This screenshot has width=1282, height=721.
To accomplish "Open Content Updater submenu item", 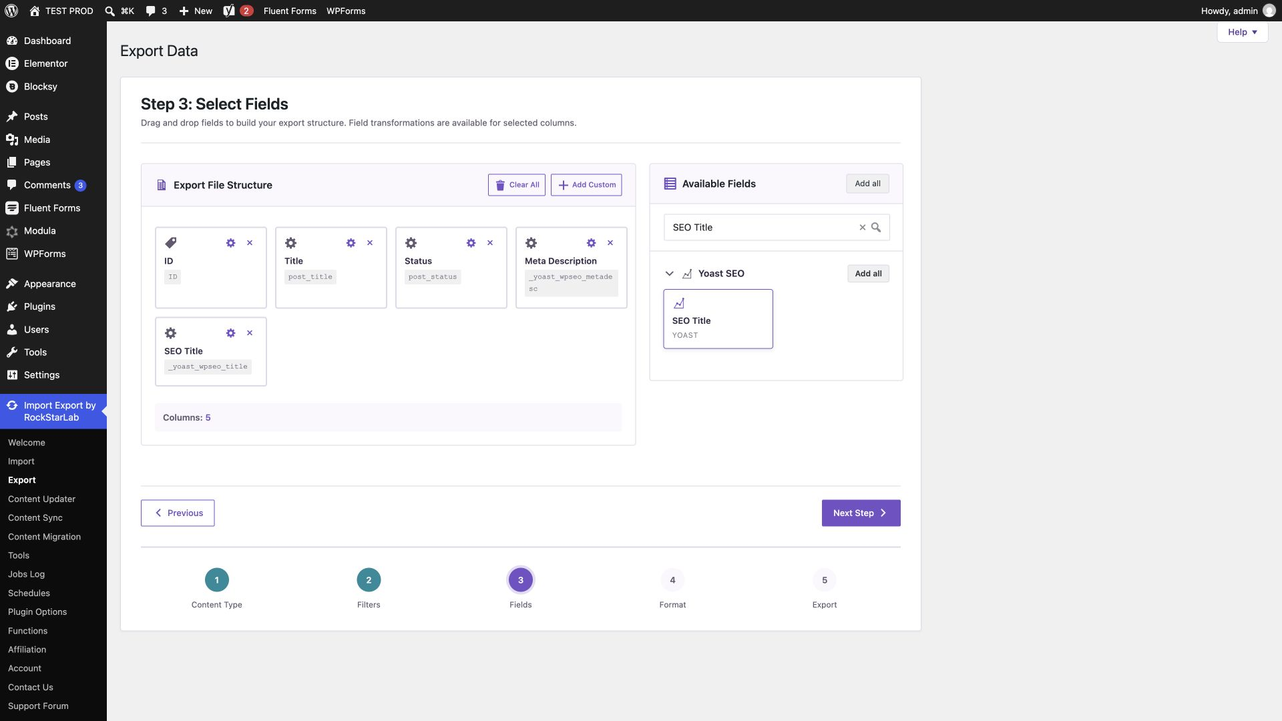I will (x=41, y=499).
